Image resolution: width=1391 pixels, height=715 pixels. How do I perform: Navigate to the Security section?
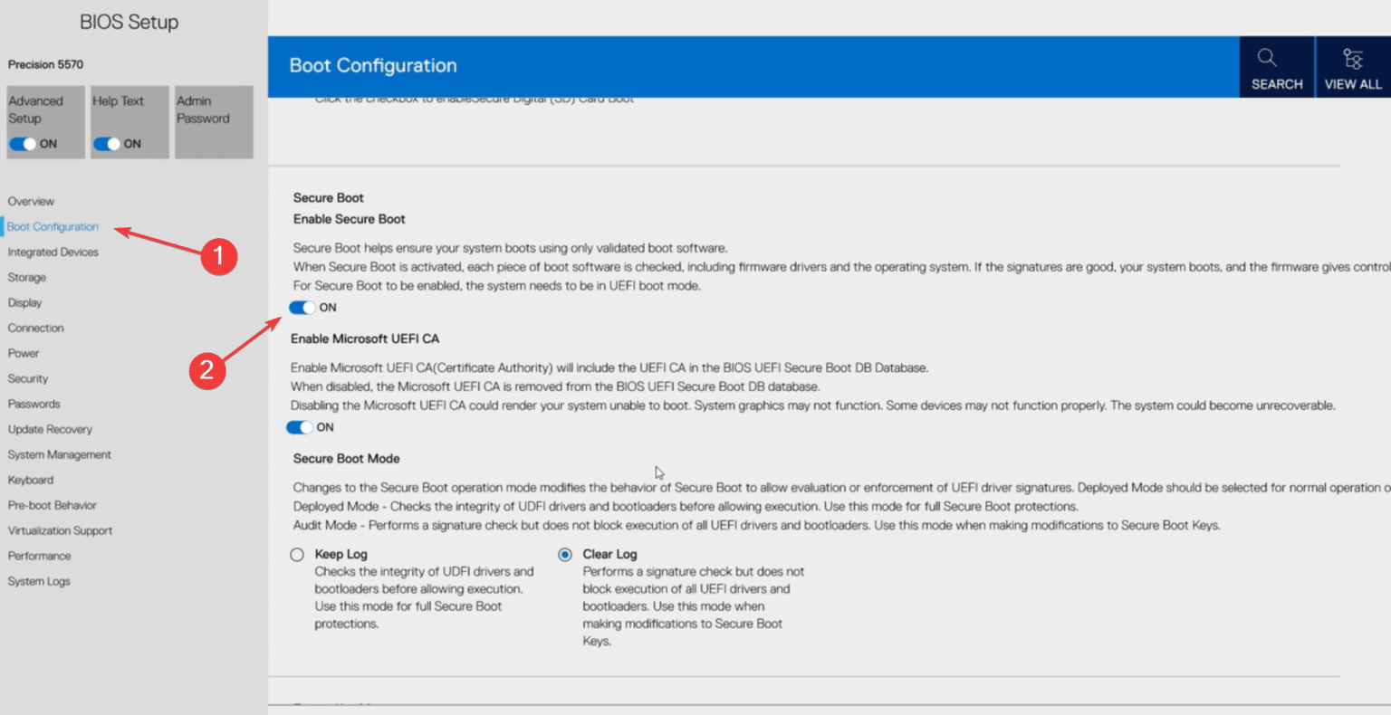27,378
